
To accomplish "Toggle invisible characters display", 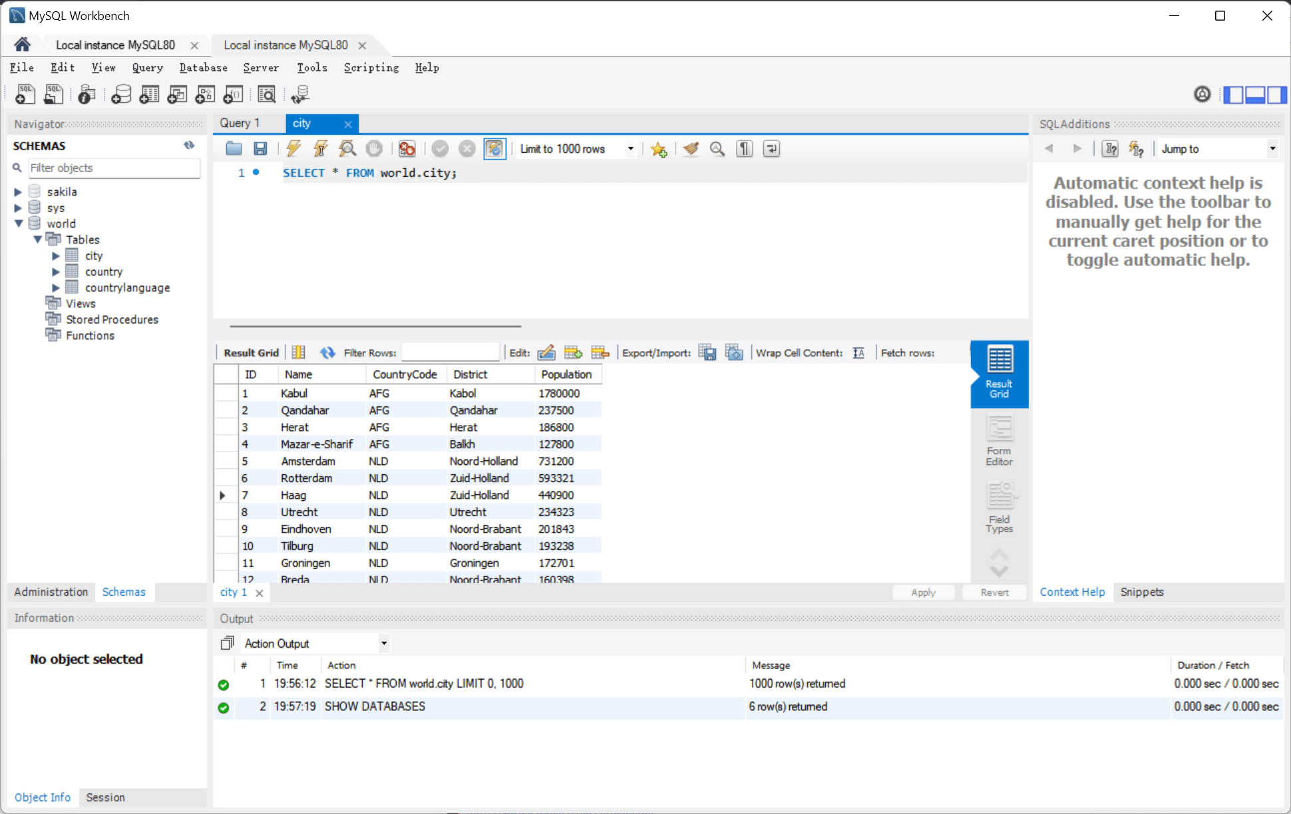I will 745,149.
